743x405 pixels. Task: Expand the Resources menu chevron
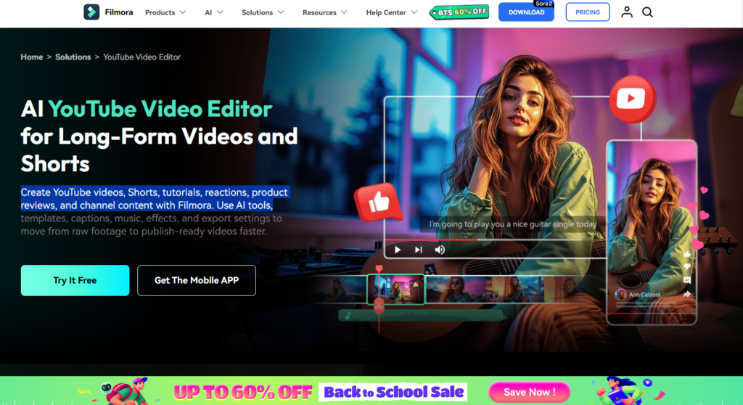pos(344,12)
